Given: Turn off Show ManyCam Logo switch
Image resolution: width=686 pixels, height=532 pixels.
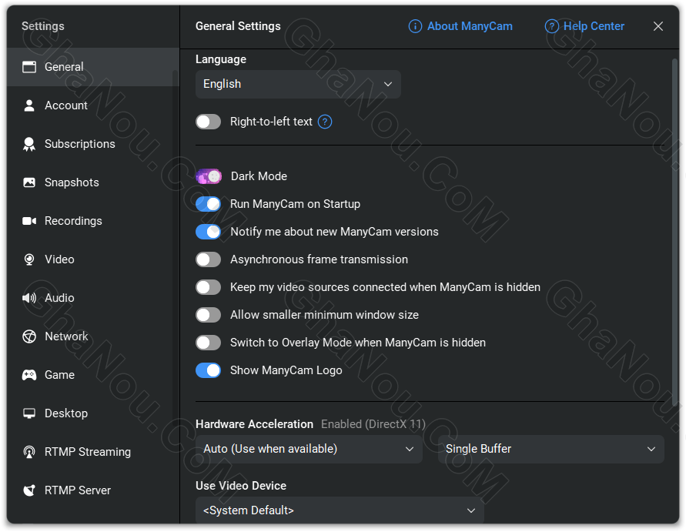Looking at the screenshot, I should point(209,370).
